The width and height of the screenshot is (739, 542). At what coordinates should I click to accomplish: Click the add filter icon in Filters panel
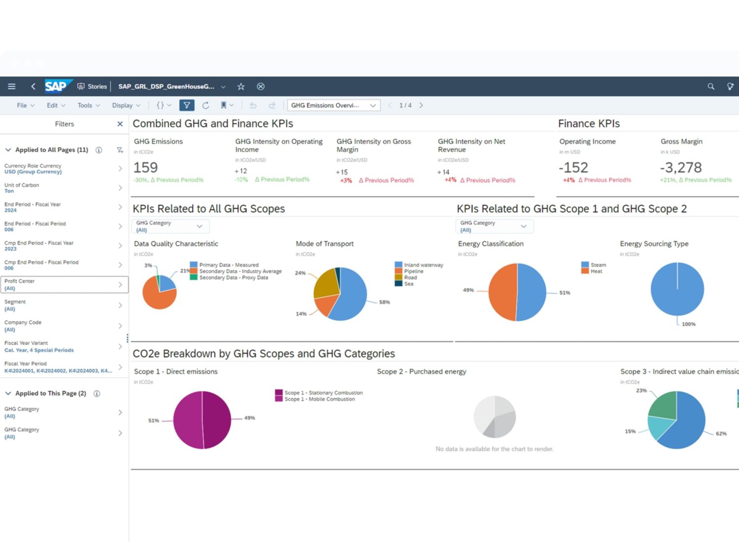point(120,150)
